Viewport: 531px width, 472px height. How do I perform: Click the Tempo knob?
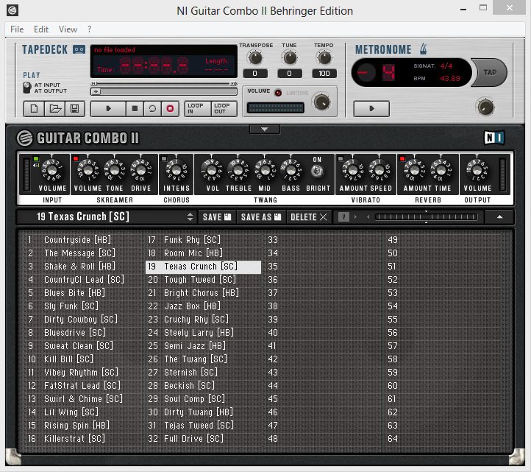coord(324,58)
